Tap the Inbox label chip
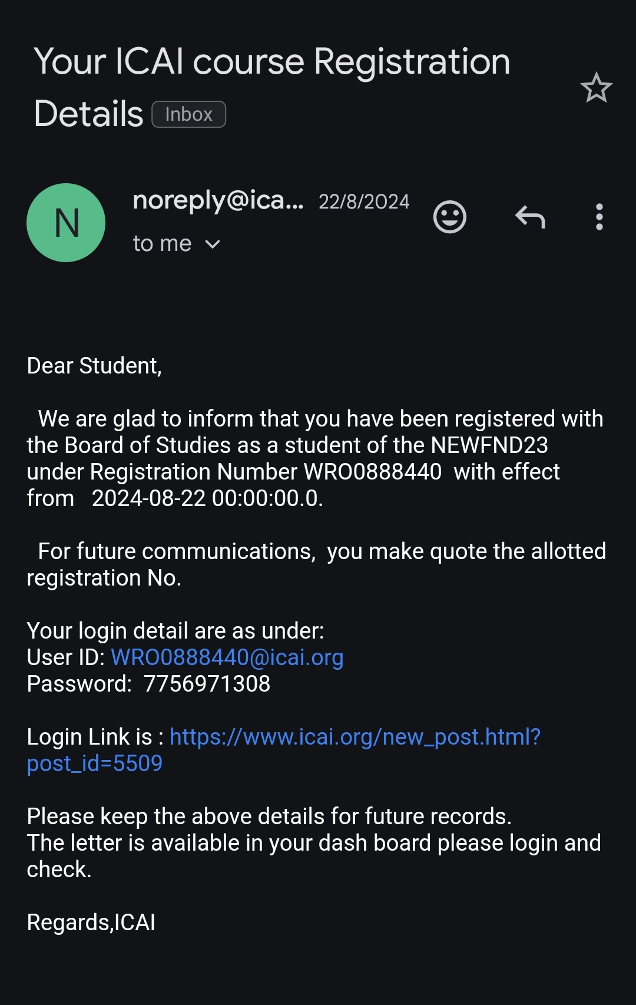636x1005 pixels. click(188, 114)
